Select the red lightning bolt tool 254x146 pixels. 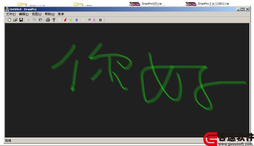click(65, 20)
